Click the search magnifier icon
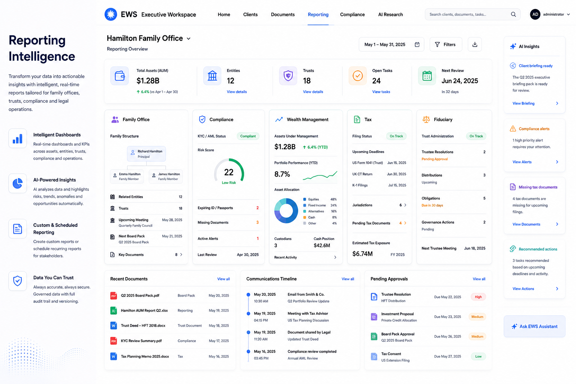 click(513, 14)
